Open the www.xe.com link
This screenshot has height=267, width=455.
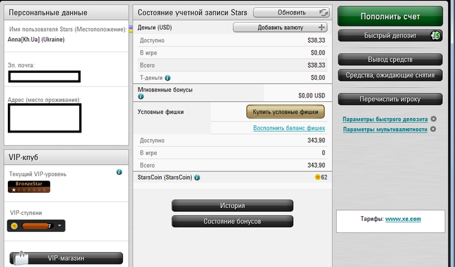[x=403, y=219]
